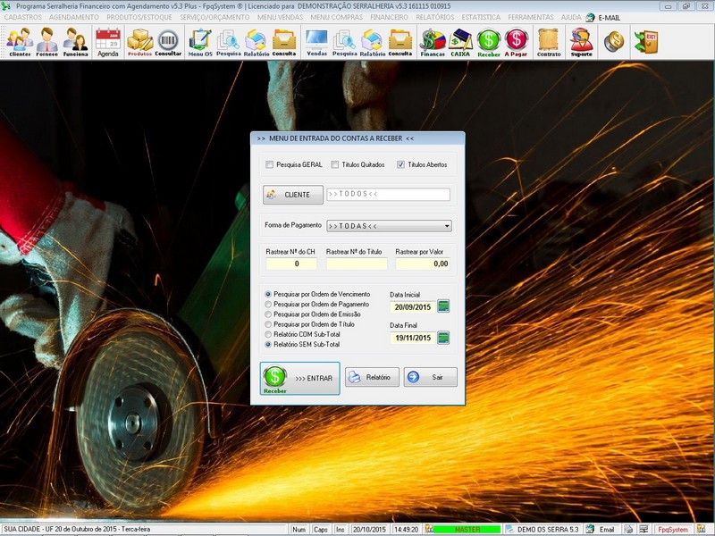This screenshot has height=536, width=715.
Task: Click the Contrato toolbar icon
Action: 549,41
